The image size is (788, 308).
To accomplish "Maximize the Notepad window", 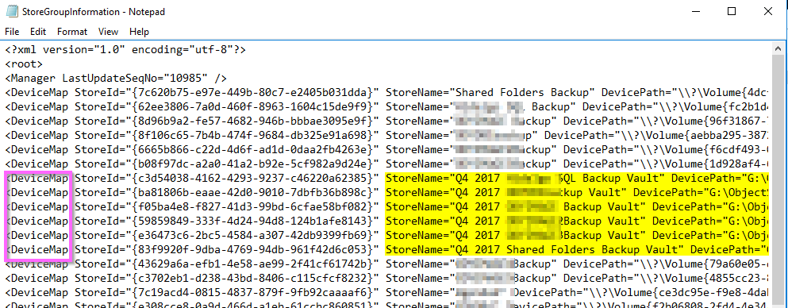I will 732,11.
